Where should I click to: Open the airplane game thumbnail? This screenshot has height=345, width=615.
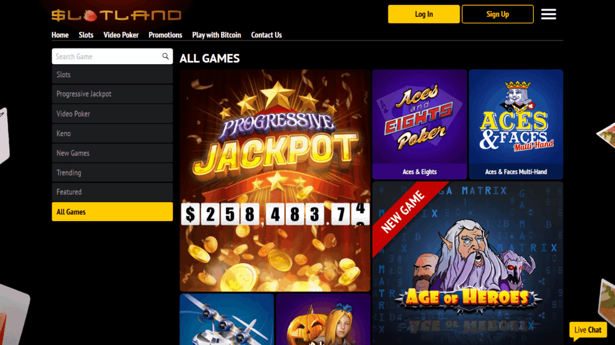(226, 319)
